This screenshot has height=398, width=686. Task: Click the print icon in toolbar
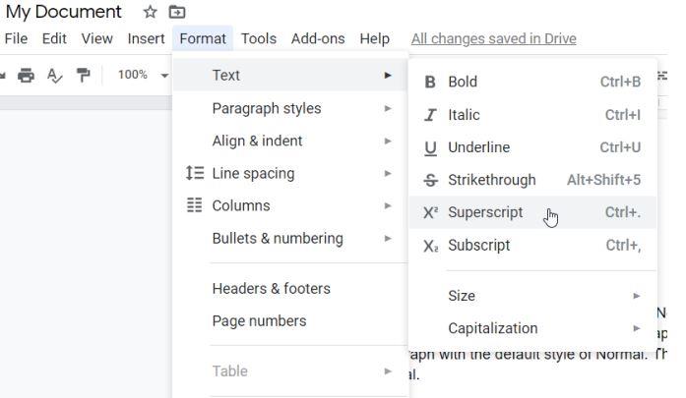pyautogui.click(x=27, y=75)
